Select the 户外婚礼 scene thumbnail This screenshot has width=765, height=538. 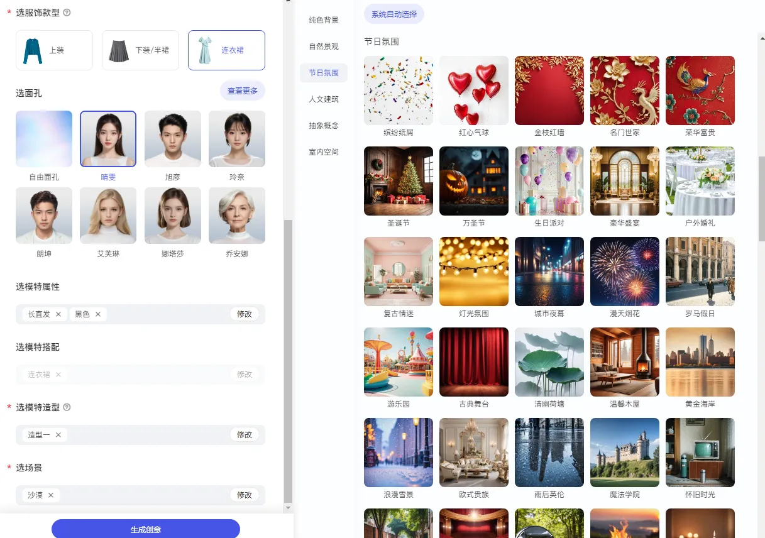coord(700,181)
